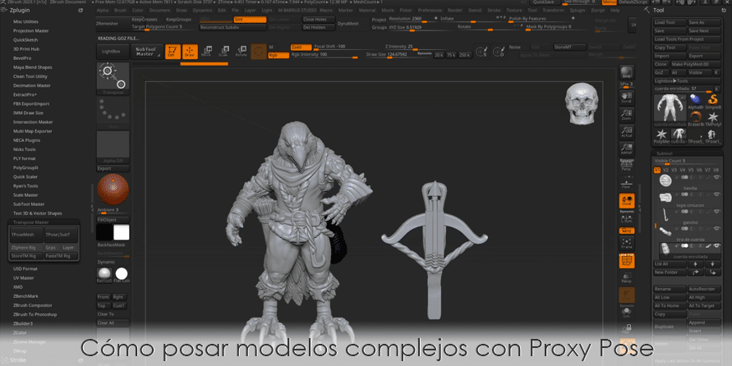Expand the ZBrush To Photoshop plugin

point(35,314)
